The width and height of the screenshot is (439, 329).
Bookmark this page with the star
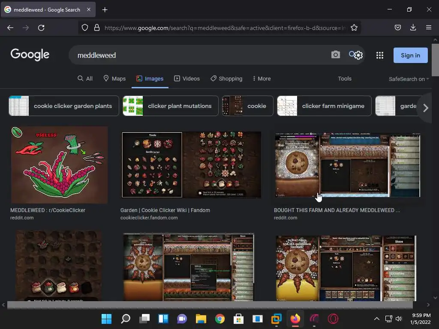point(354,28)
